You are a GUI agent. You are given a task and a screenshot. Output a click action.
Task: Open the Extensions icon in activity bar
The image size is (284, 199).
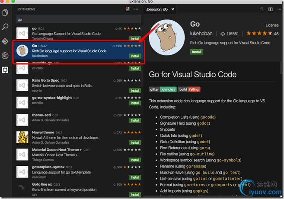(5, 70)
